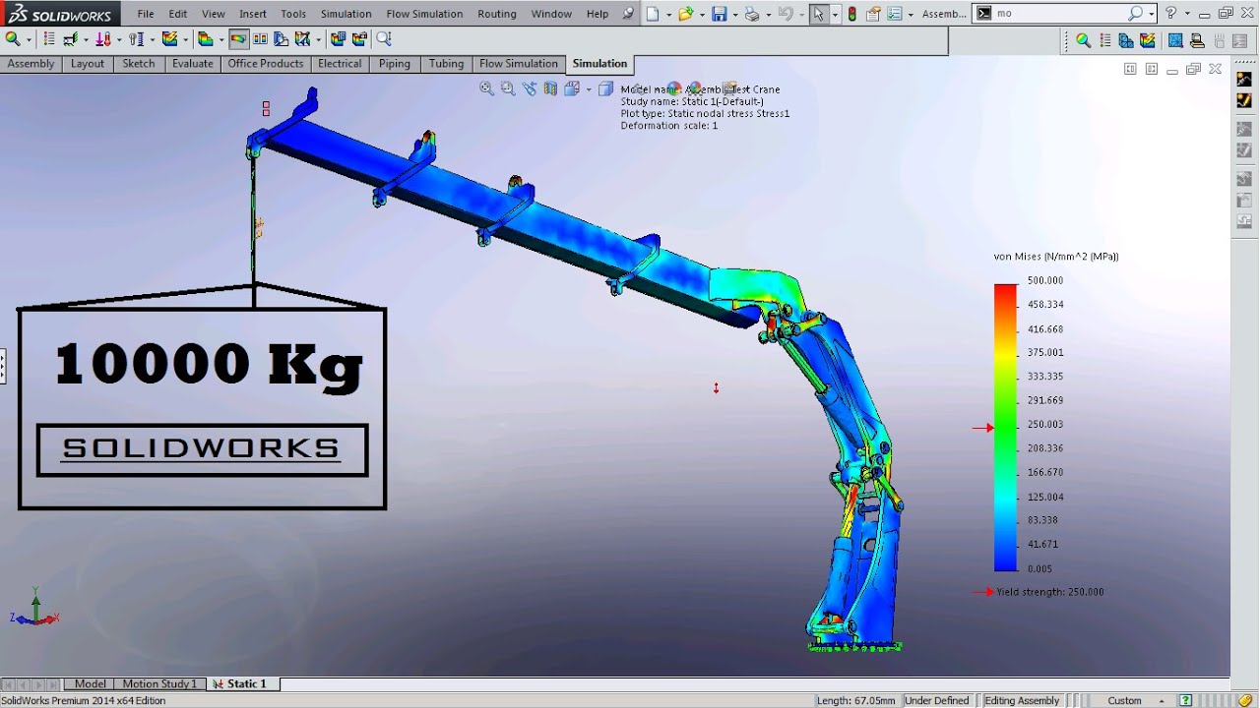The width and height of the screenshot is (1260, 708).
Task: Click the Select arrow cursor tool
Action: 819,14
